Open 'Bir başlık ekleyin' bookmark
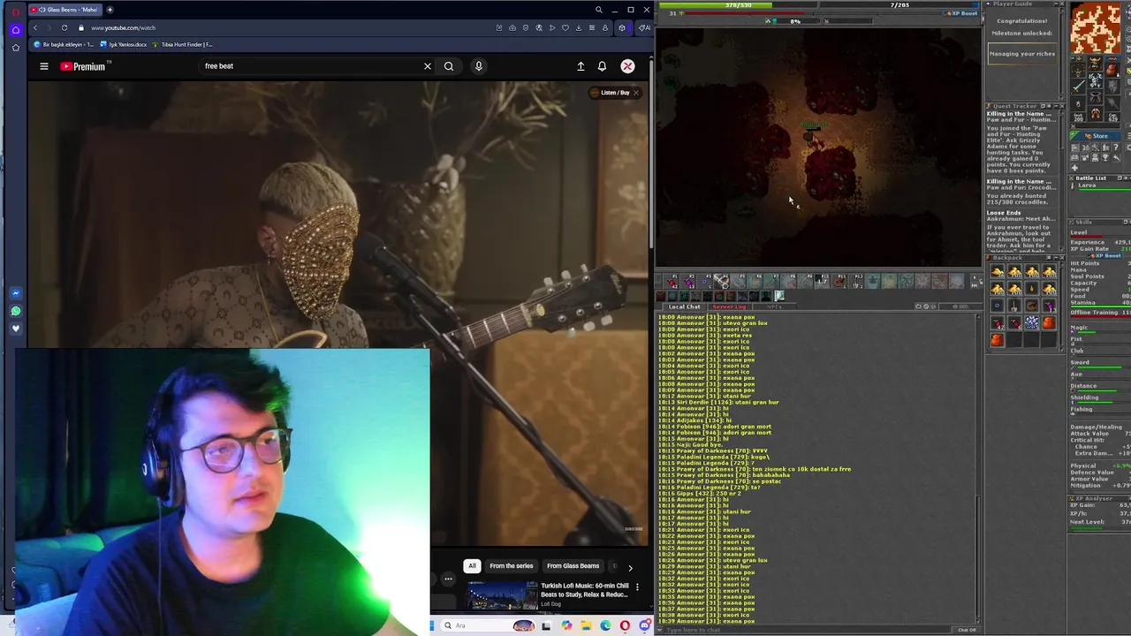Image resolution: width=1131 pixels, height=636 pixels. click(65, 44)
